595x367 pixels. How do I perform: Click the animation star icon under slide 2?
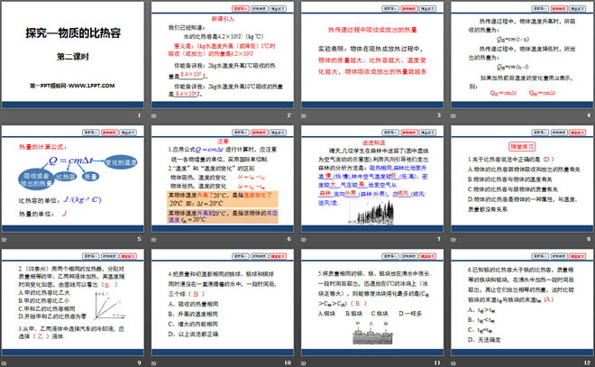(153, 115)
